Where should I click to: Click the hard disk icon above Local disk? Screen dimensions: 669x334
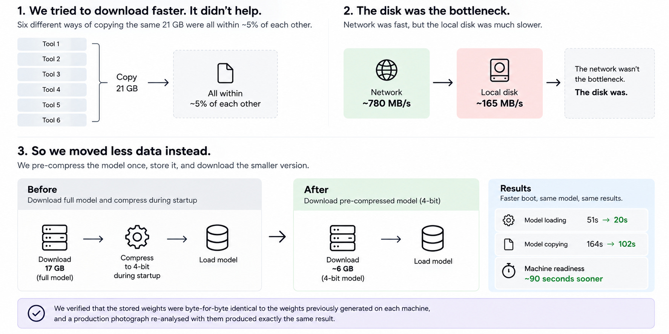click(499, 70)
